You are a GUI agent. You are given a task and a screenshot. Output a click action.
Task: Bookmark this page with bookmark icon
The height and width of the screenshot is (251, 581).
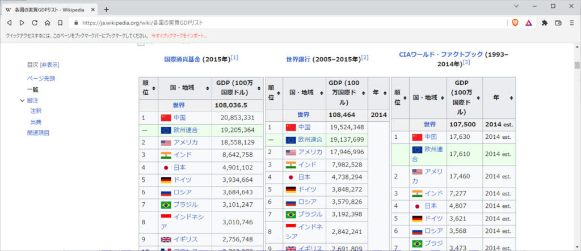(60, 23)
